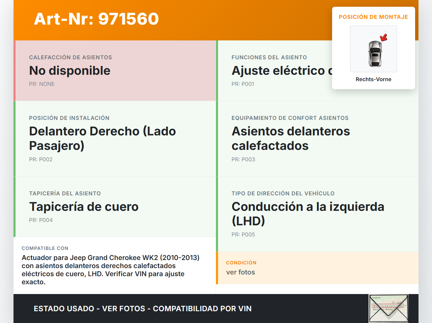Click the Estado usado footer banner text
Image resolution: width=432 pixels, height=323 pixels.
pyautogui.click(x=142, y=309)
